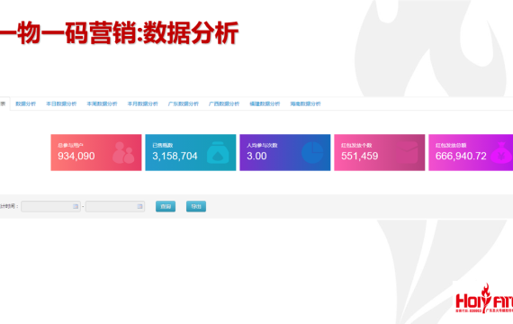Open the 数据分析 tab

[25, 103]
